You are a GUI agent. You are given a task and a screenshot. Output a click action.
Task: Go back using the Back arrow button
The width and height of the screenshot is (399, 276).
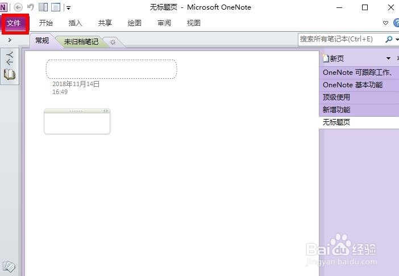tap(18, 7)
